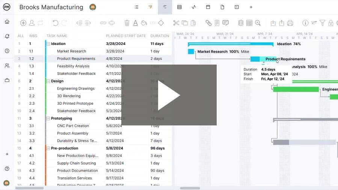Attach file with paperclip icon

[208, 23]
